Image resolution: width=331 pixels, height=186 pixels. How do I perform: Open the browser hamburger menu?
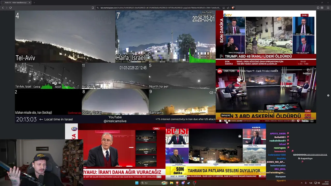(x=328, y=8)
